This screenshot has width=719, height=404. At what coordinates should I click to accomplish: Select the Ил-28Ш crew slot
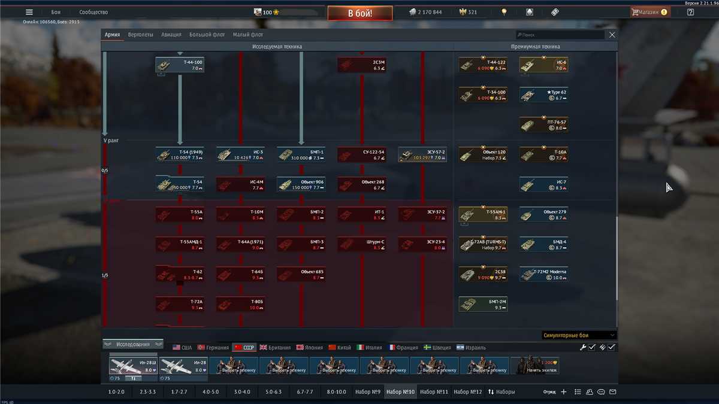point(133,367)
